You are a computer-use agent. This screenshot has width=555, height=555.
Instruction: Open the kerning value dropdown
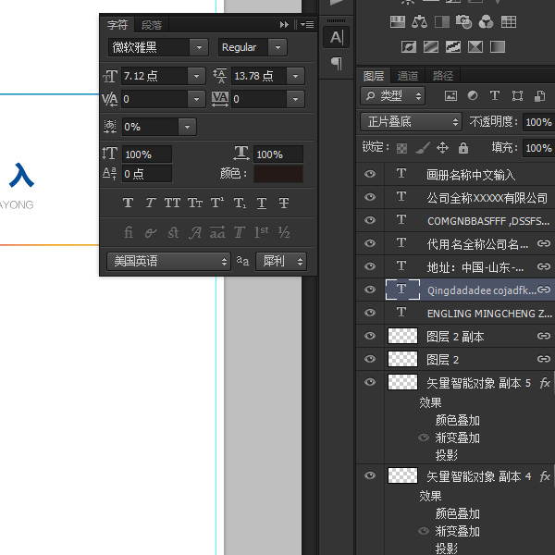click(x=196, y=99)
